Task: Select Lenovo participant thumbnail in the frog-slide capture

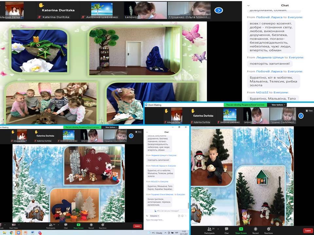Action: tap(145, 10)
